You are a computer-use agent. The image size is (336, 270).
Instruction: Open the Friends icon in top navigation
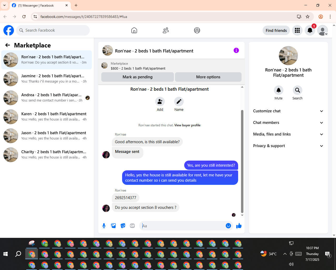point(166,30)
